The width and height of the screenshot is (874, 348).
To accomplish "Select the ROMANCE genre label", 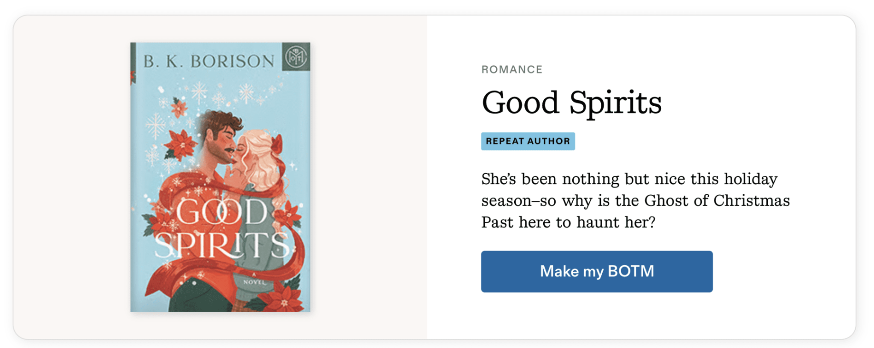I will [x=512, y=69].
